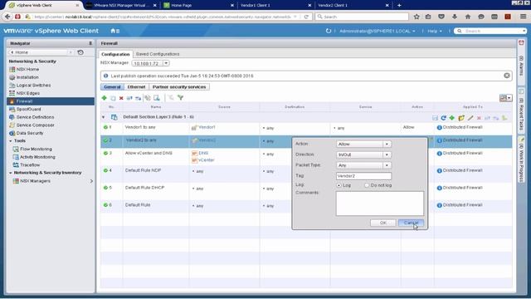Switch to Vendor1 Client 1 browser tab
The image size is (531, 299).
275,5
